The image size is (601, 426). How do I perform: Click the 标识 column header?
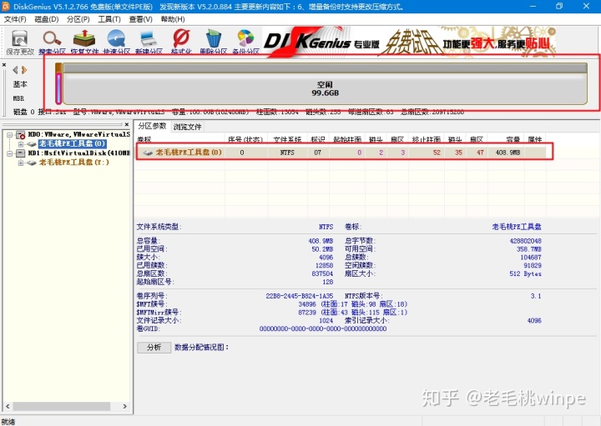(318, 139)
